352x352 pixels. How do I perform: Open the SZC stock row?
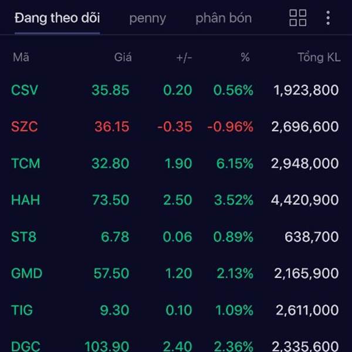coord(176,127)
